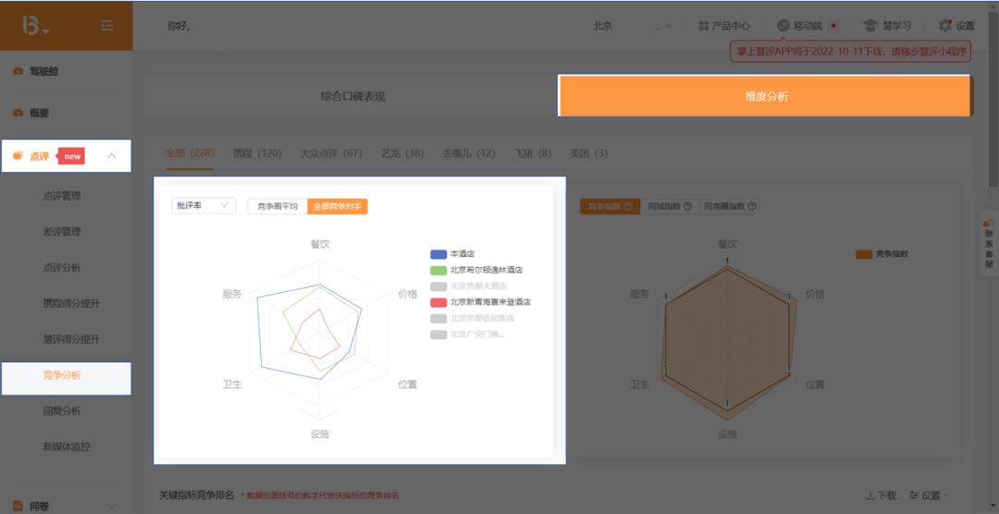Open the 北京 hotel selector dropdown

(x=632, y=26)
